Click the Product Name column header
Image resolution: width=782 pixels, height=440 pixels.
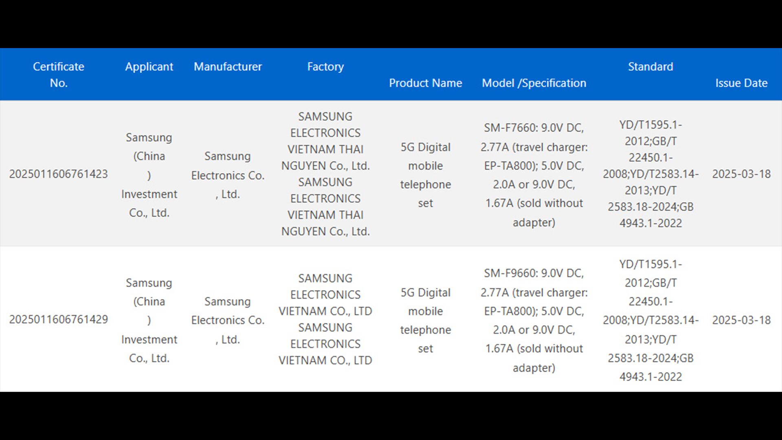[x=425, y=83]
